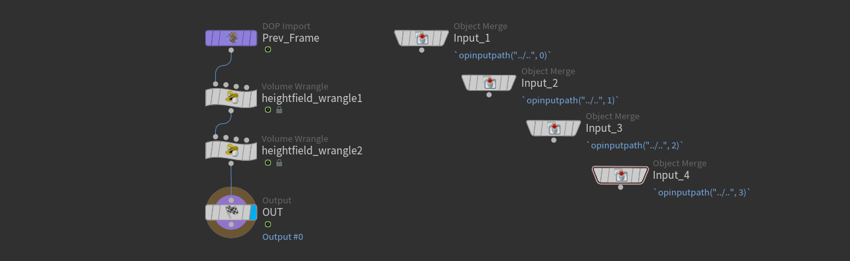Click the output connector below Prev_Frame node
850x261 pixels.
click(231, 50)
